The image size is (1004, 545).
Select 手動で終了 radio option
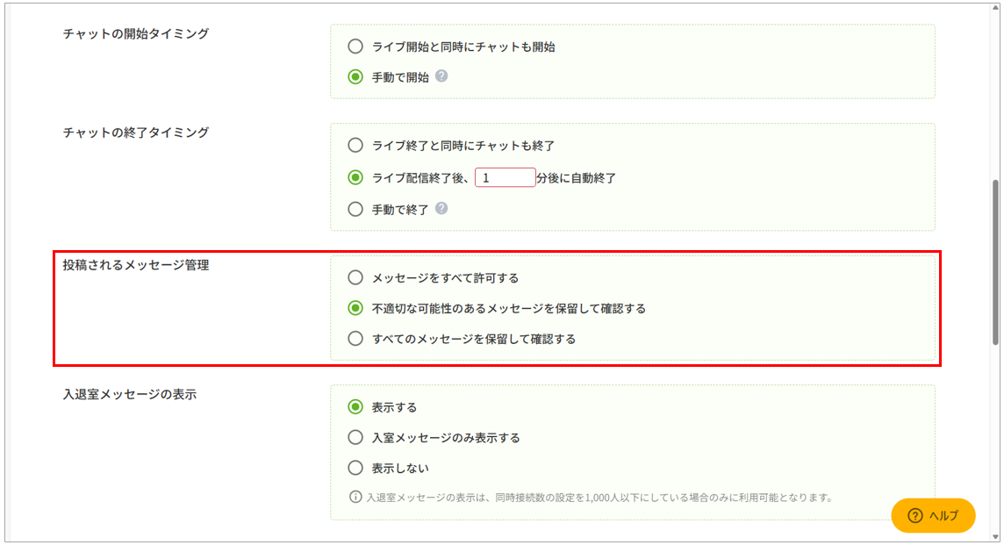tap(355, 209)
